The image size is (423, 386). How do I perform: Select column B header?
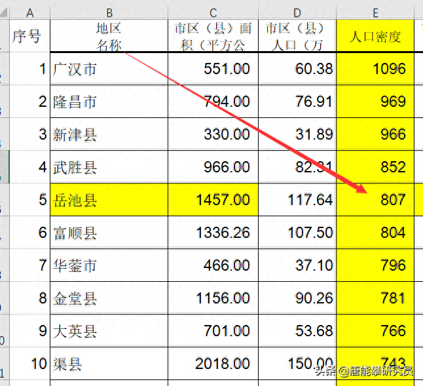[x=109, y=12]
